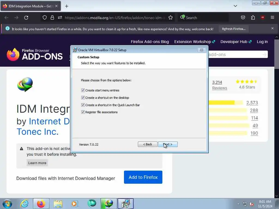The height and width of the screenshot is (209, 279).
Task: Click the warning triangle icon
Action: click(22, 149)
